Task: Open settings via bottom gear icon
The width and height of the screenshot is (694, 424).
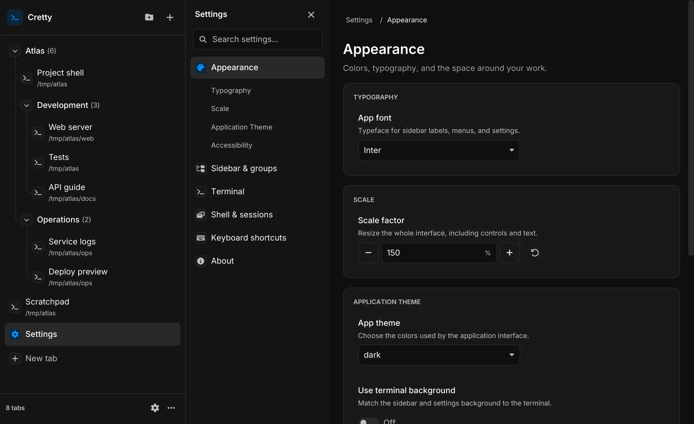Action: (x=155, y=408)
